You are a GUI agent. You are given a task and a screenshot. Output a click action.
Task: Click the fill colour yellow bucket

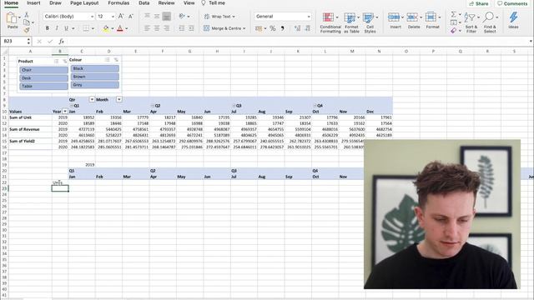click(x=106, y=28)
